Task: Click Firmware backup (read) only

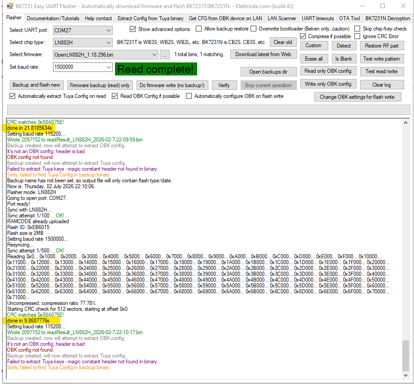Action: (100, 85)
